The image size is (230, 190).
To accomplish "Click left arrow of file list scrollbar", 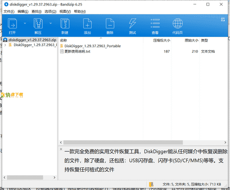I will pos(61,142).
